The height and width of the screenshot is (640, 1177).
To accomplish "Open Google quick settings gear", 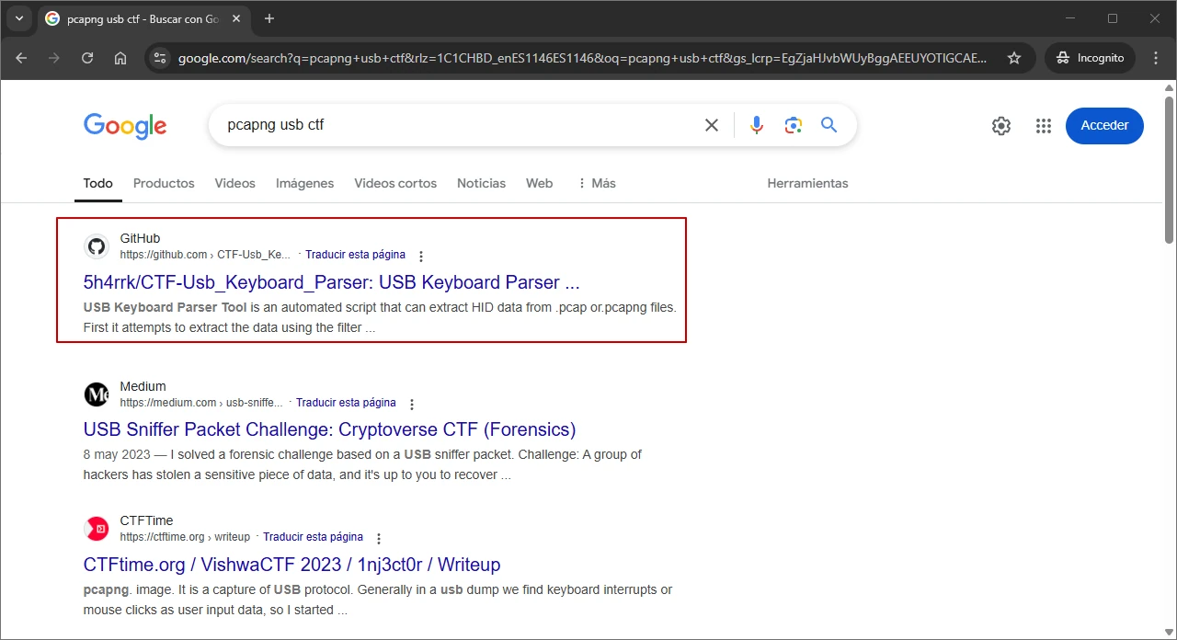I will click(1001, 126).
